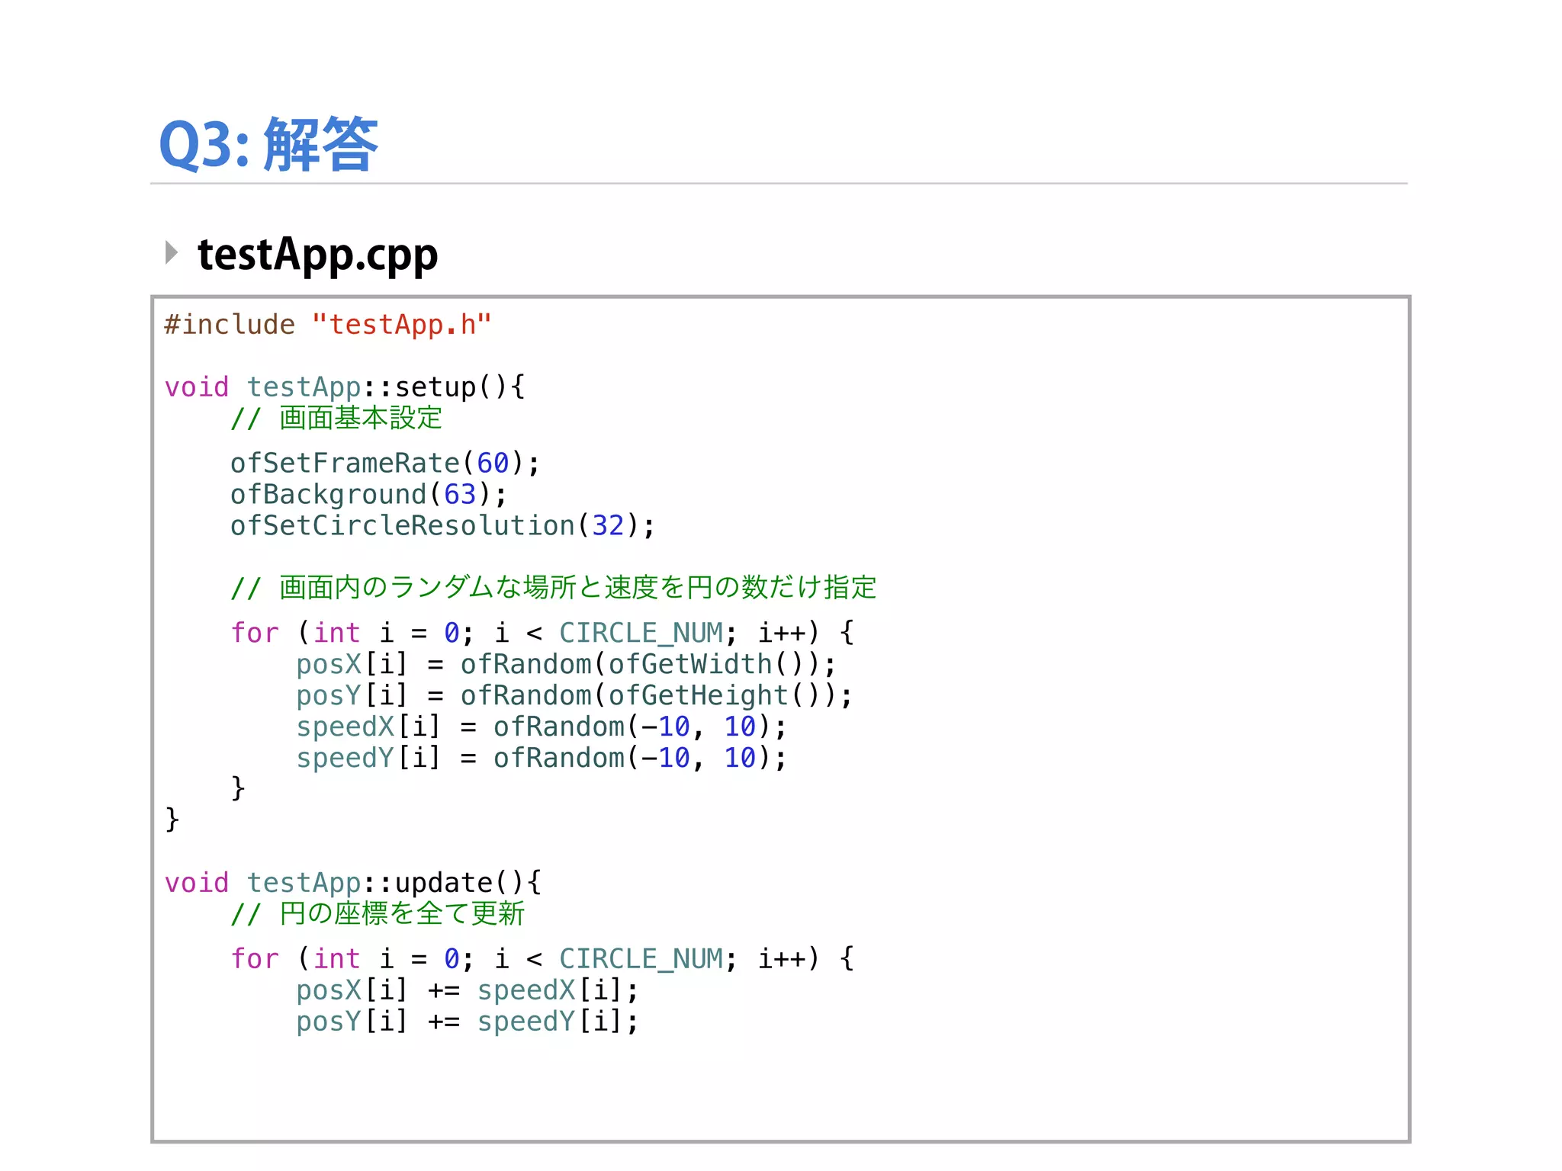Click CIRCLE_NUM in the first for loop
Image resolution: width=1562 pixels, height=1171 pixels.
click(641, 634)
